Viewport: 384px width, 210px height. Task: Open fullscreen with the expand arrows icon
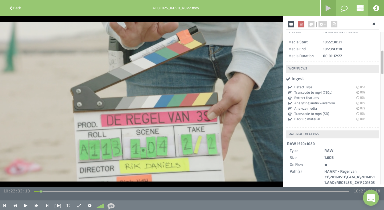tap(79, 205)
